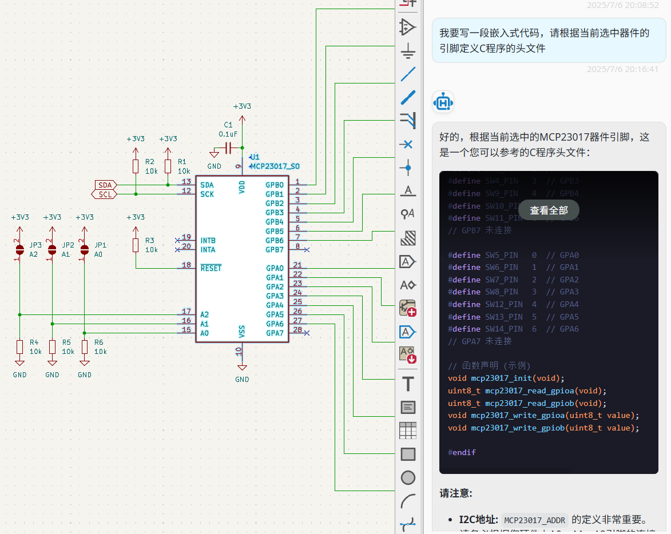Select the wire-to-bus entry tool

click(x=408, y=120)
